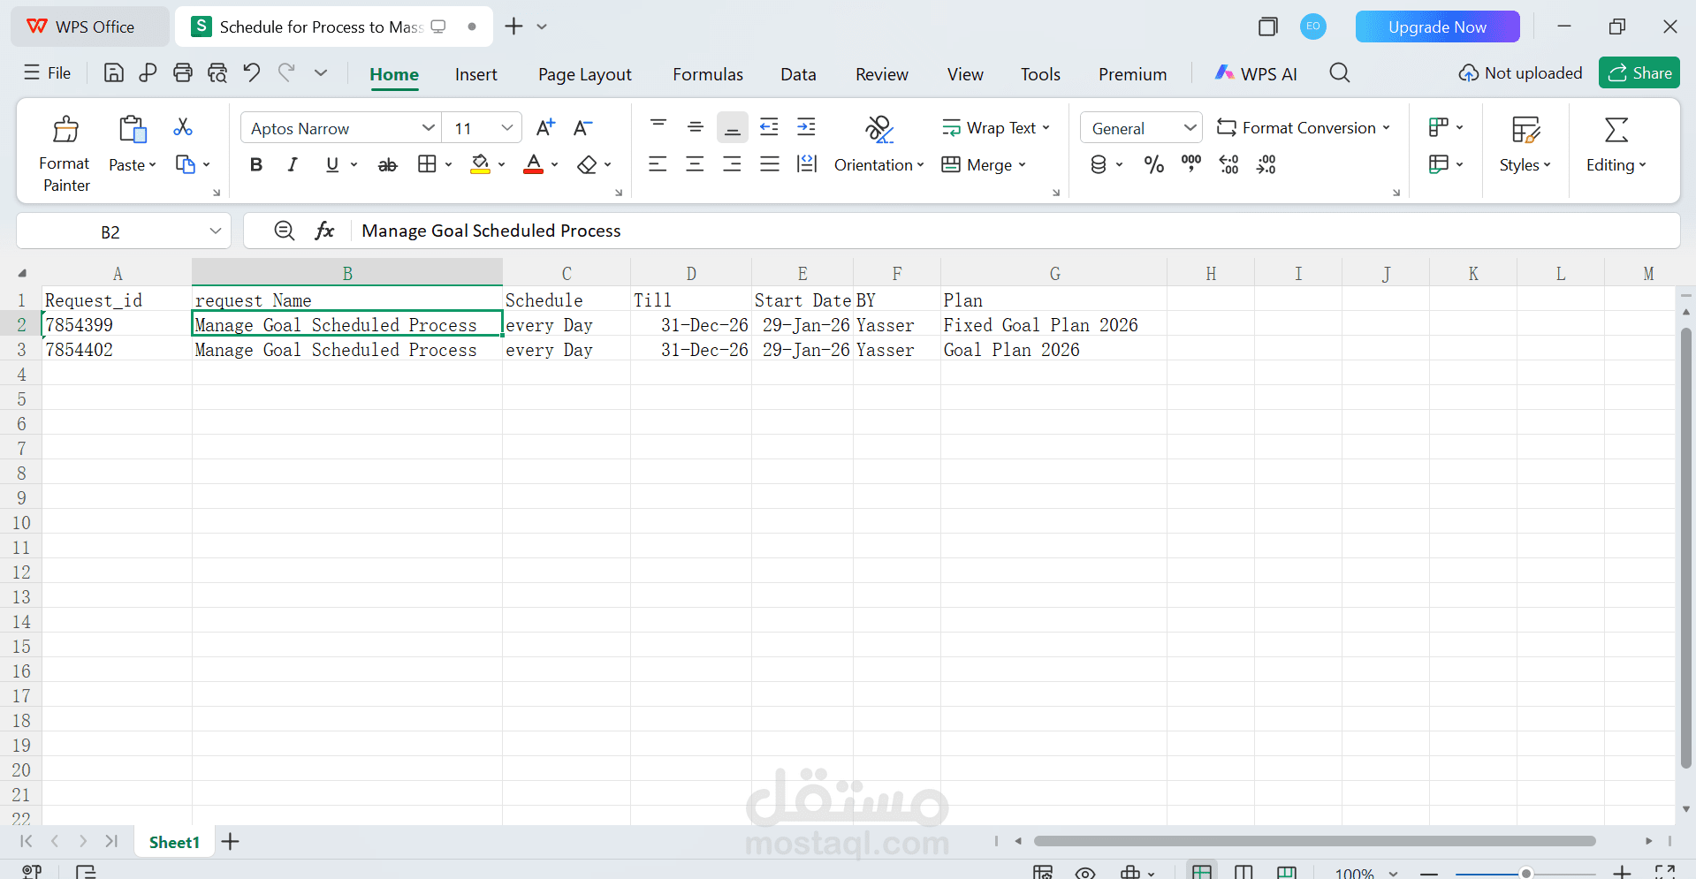
Task: Toggle align text left
Action: 658,164
